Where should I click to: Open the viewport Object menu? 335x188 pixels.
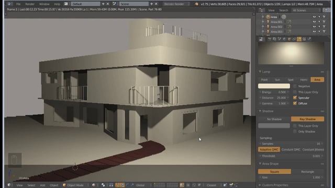coord(54,185)
